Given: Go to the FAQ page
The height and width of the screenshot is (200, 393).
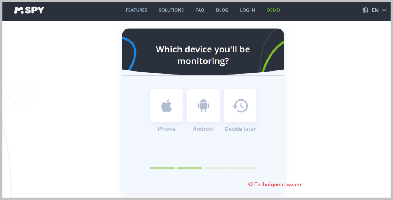Looking at the screenshot, I should [x=200, y=10].
